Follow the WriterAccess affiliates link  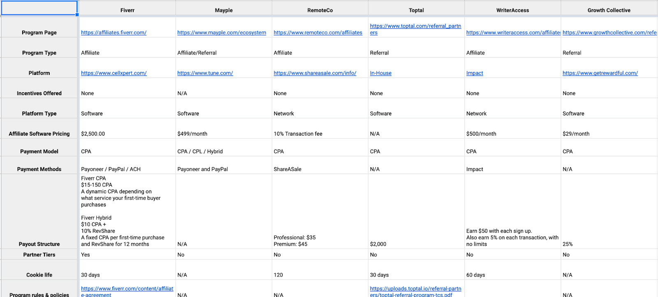coord(513,33)
